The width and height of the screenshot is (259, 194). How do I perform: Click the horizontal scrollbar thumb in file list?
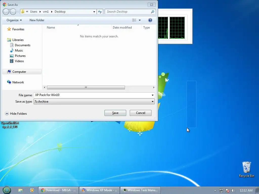point(86,87)
